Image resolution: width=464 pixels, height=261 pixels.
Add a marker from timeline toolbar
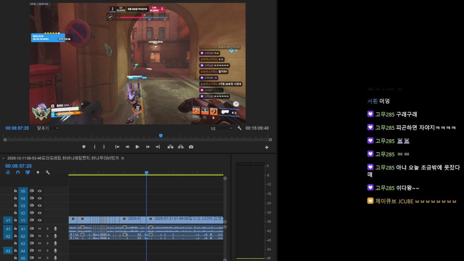pos(38,173)
